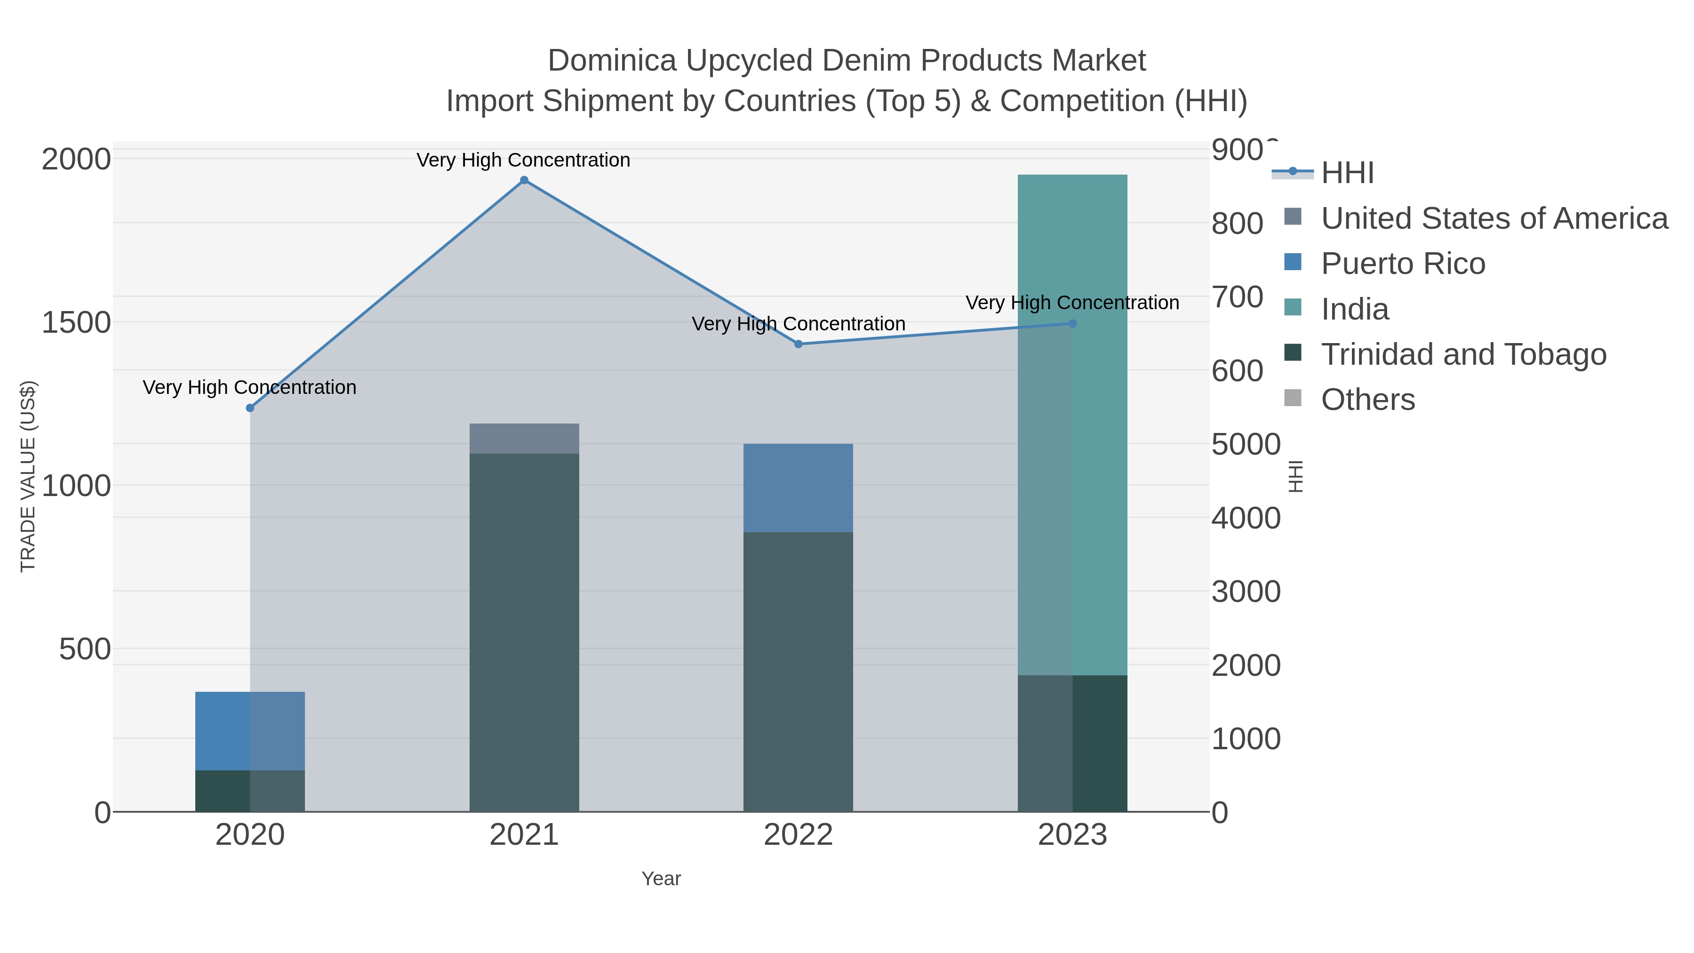
Task: Click the 'TRADE VALUE (US$)' axis title
Action: pos(28,476)
